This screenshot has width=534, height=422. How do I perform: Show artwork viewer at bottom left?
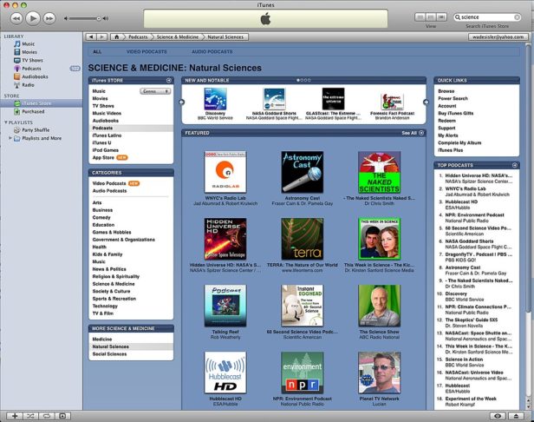tap(64, 416)
